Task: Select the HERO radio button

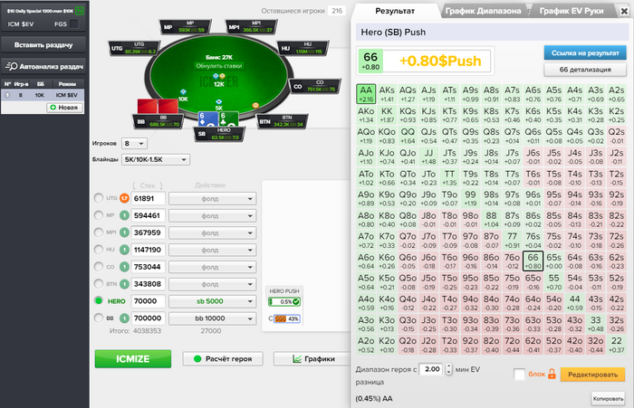Action: [x=98, y=300]
